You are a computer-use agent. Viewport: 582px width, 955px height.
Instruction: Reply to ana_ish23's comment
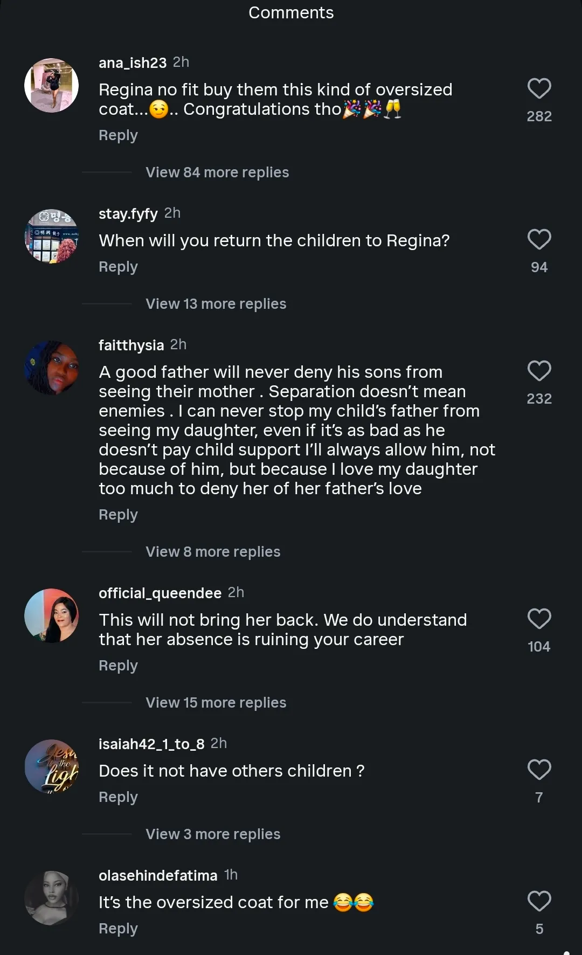click(118, 135)
